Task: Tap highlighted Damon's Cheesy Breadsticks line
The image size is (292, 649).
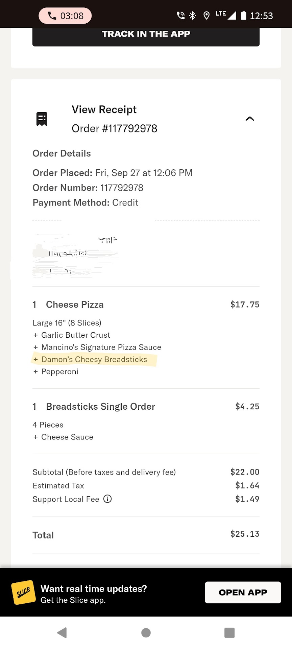Action: pyautogui.click(x=94, y=359)
